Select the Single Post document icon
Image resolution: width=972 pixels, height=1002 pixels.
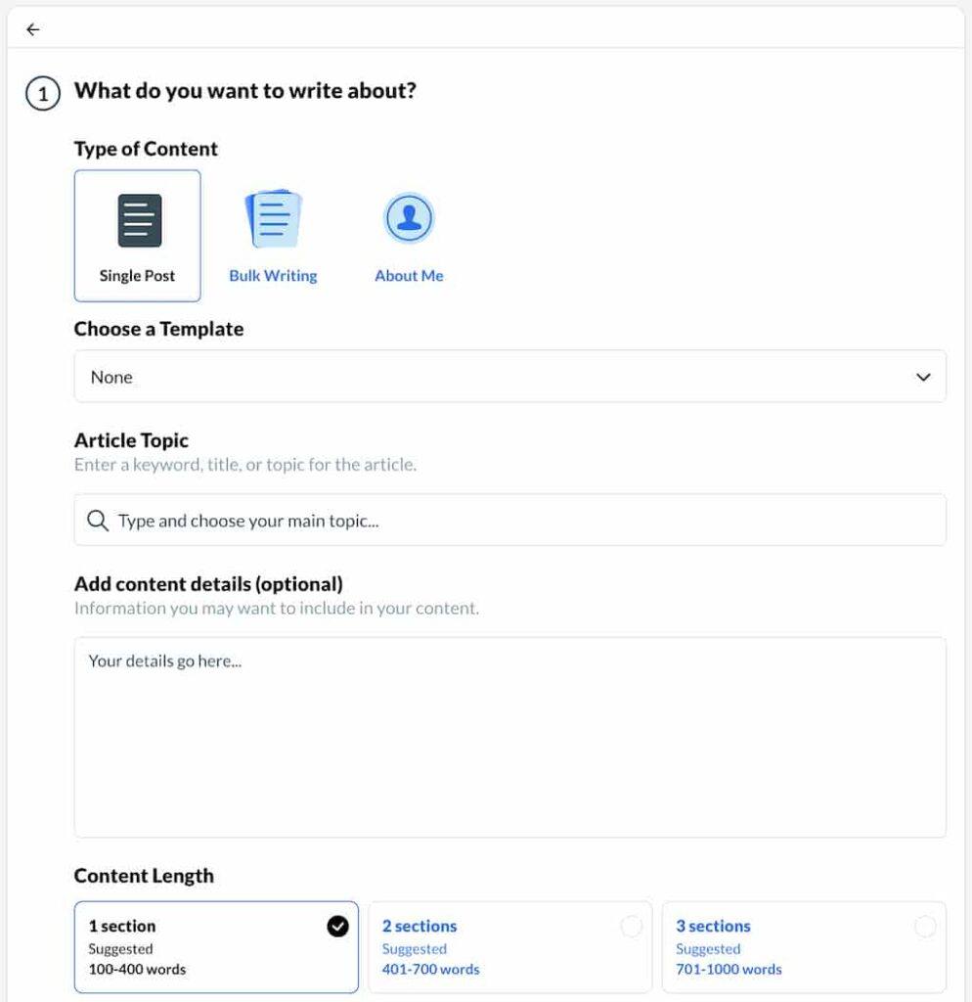point(139,220)
